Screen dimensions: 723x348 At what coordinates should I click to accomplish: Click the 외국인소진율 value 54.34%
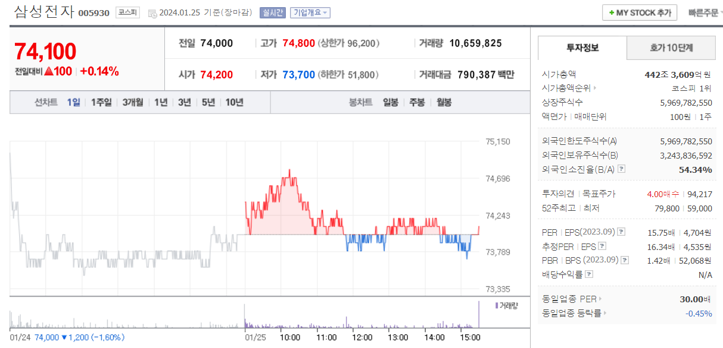pyautogui.click(x=696, y=169)
